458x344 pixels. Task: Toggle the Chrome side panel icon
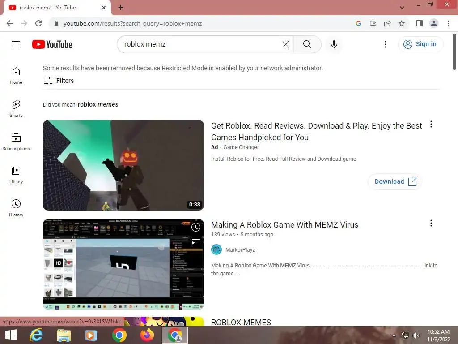420,23
